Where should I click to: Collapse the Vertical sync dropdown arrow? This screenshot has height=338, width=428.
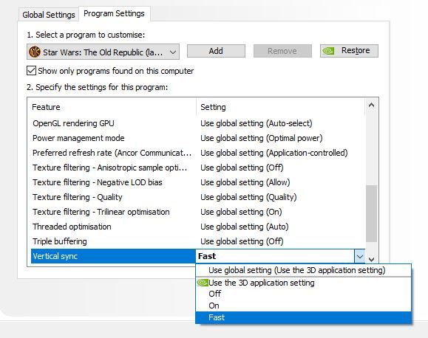360,256
